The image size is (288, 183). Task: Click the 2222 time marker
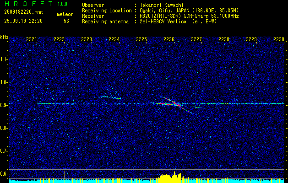(x=59, y=39)
